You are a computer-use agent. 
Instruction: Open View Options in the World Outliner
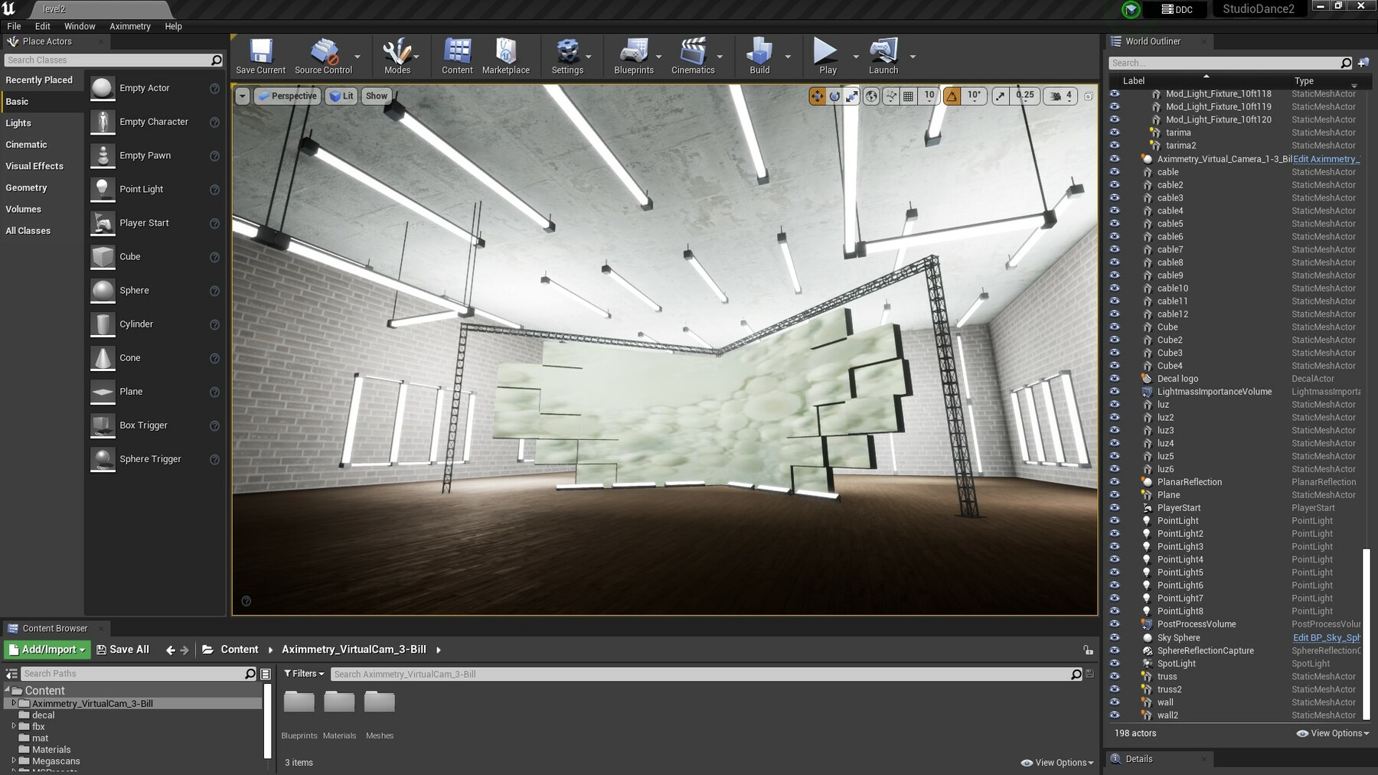pos(1331,733)
